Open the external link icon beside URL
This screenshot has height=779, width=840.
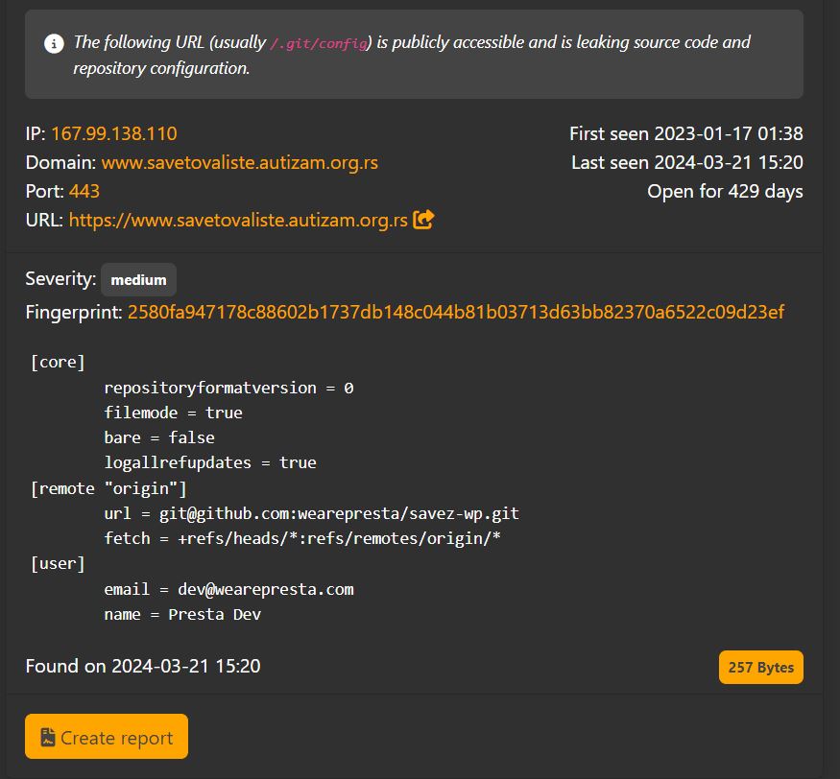tap(423, 220)
